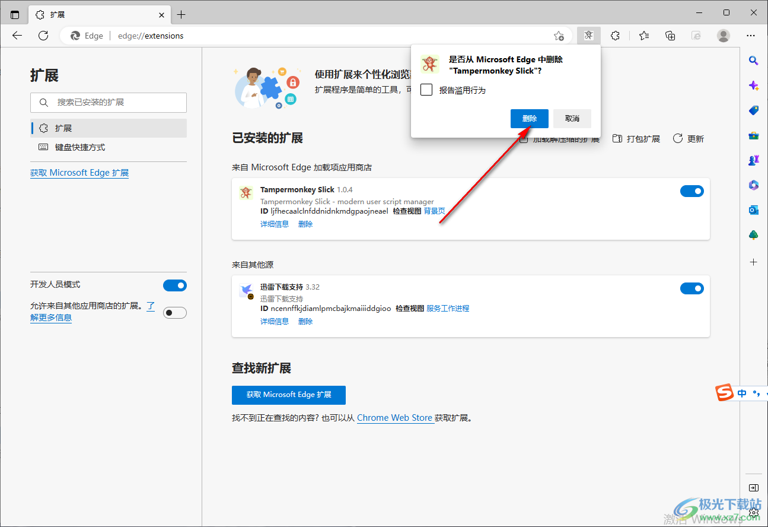Viewport: 768px width, 527px height.
Task: Open sidebar Shopping tag icon
Action: tap(754, 110)
